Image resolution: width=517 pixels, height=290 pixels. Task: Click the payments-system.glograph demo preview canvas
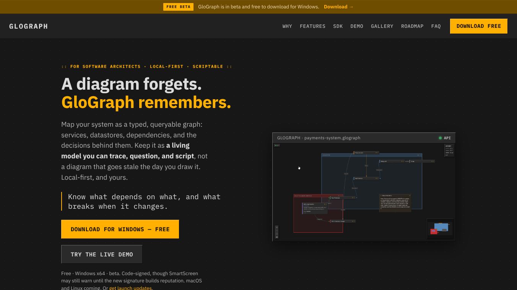[364, 192]
